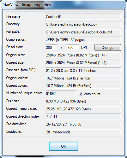Click the horizontal DPI resolution field
Image resolution: width=127 pixels, height=158 pixels.
[x=51, y=48]
